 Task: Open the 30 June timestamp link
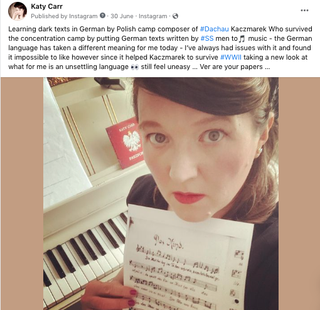pos(122,16)
